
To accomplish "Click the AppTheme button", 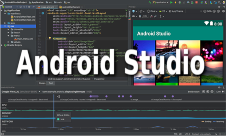I will point(176,11).
